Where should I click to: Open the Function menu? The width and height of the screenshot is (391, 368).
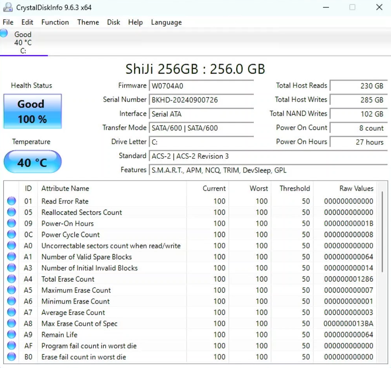coord(55,22)
